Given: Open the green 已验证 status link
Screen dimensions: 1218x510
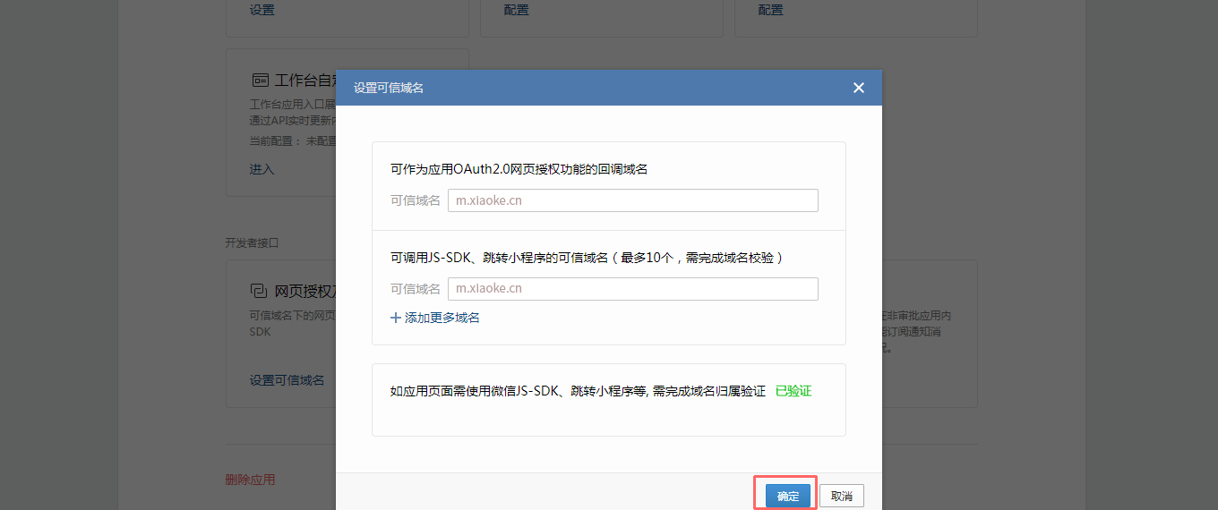Looking at the screenshot, I should [793, 391].
